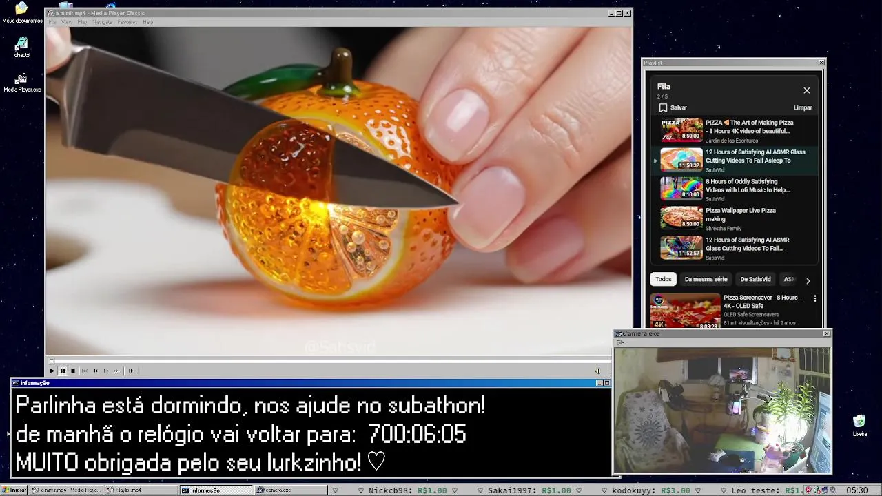882x496 pixels.
Task: Click the Fila queue heading
Action: 664,87
